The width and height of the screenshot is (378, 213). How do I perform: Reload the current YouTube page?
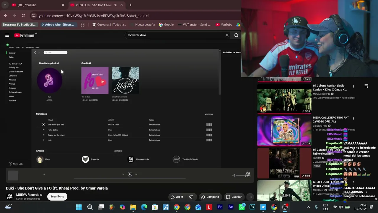click(23, 15)
